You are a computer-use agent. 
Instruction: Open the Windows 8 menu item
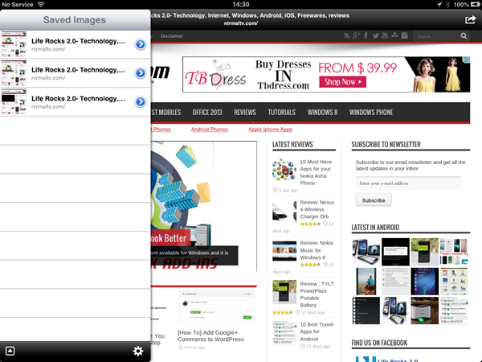click(x=322, y=113)
